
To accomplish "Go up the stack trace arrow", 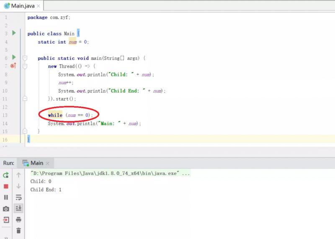I will pos(18,175).
